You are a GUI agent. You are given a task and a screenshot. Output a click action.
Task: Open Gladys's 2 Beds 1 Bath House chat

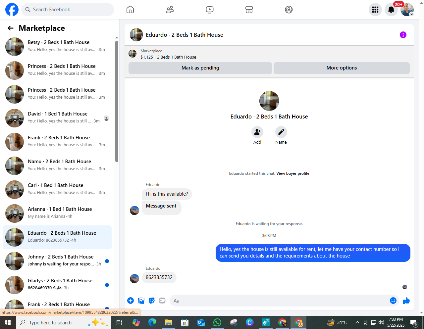(x=57, y=285)
